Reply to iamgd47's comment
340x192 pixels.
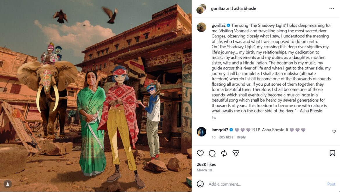tap(241, 137)
